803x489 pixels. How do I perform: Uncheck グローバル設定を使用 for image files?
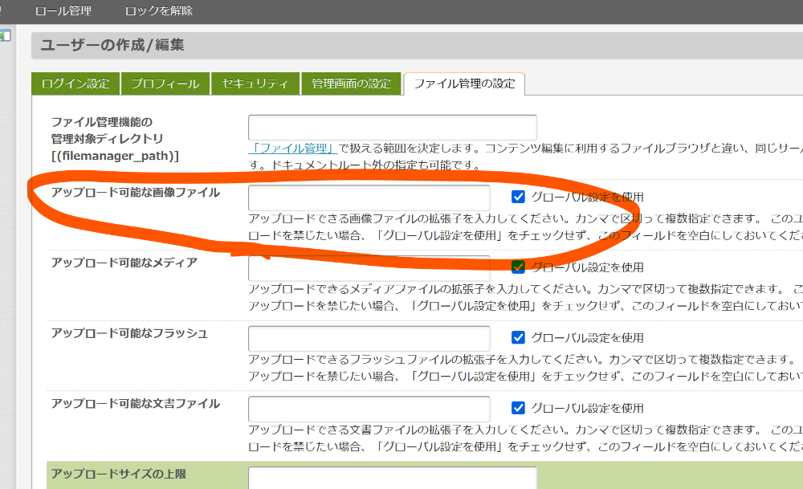pyautogui.click(x=518, y=197)
